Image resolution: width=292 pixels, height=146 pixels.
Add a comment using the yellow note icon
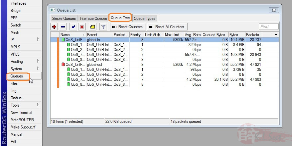click(x=92, y=27)
